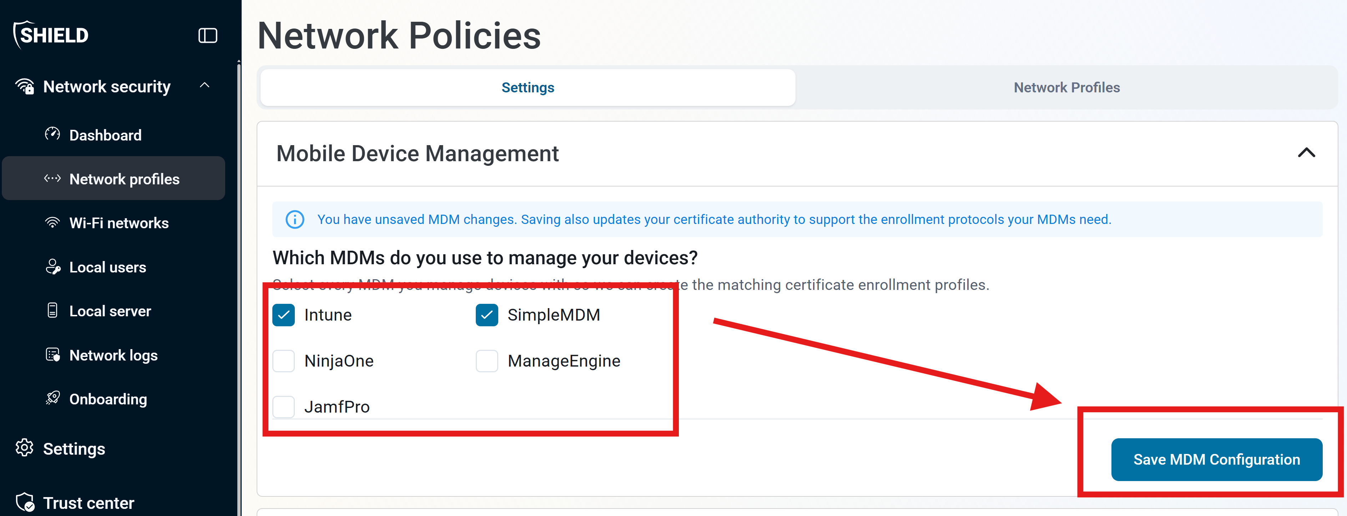The image size is (1347, 516).
Task: Click the info icon in the unsaved changes banner
Action: [x=294, y=219]
